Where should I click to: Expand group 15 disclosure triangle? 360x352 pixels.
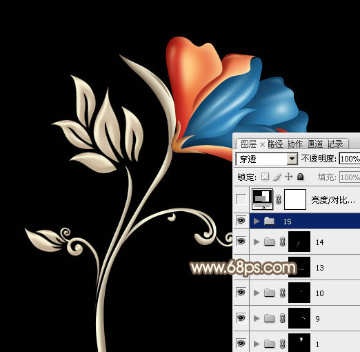pos(257,221)
